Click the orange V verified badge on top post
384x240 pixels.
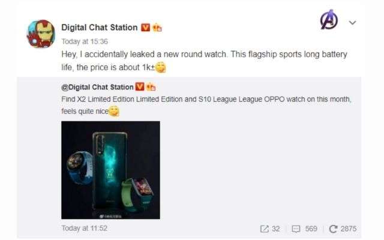coord(145,28)
